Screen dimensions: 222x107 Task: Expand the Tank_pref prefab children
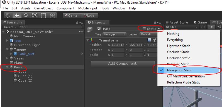point(11,54)
